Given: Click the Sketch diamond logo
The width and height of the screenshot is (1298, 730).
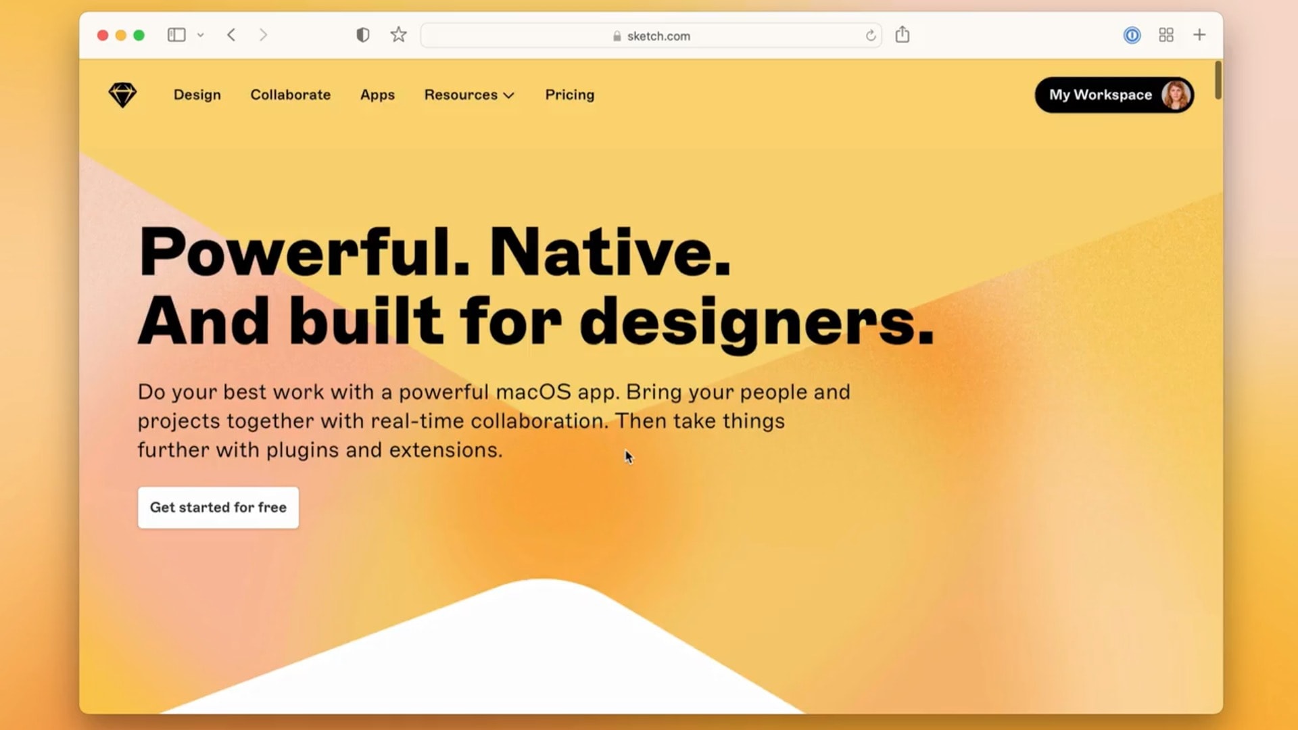Looking at the screenshot, I should tap(122, 95).
